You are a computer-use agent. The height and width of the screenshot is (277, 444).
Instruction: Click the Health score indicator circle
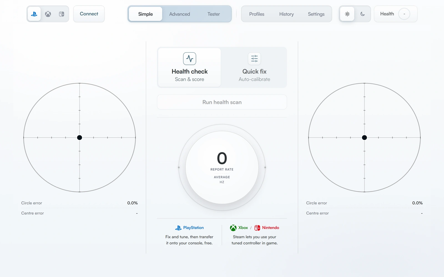click(x=404, y=14)
